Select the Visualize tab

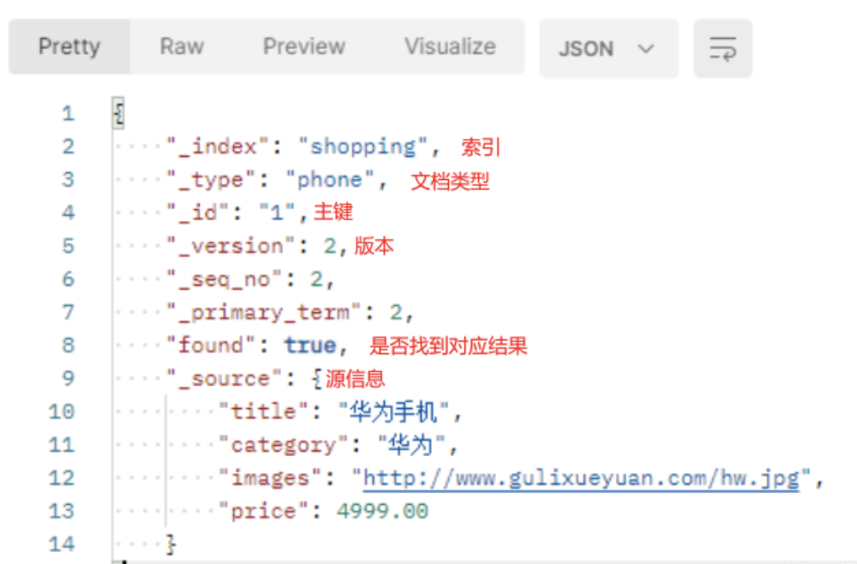coord(450,46)
